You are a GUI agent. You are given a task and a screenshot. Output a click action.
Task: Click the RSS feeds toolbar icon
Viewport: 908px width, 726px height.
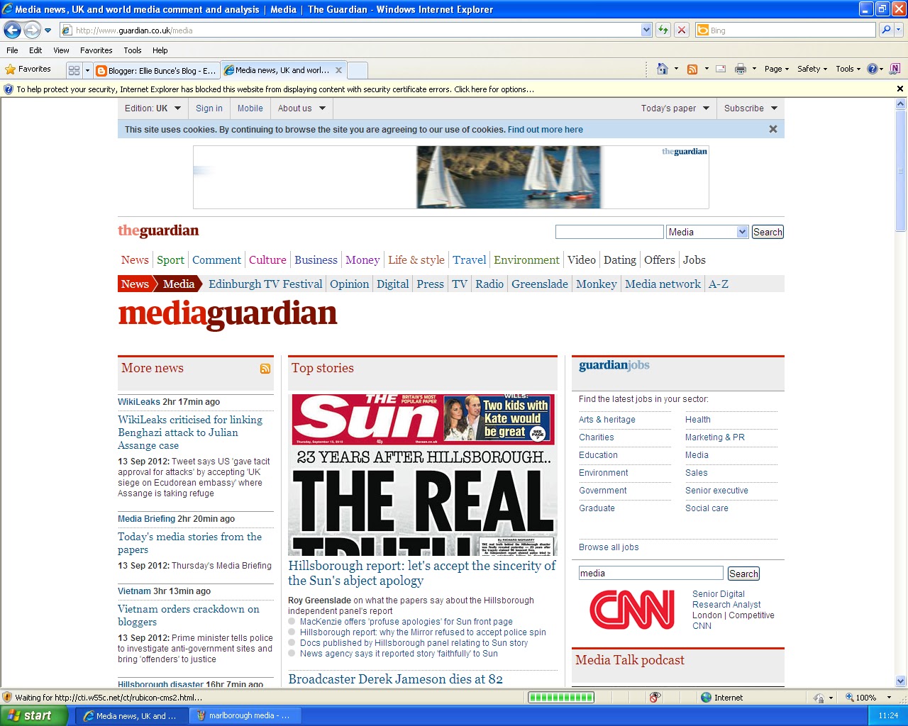click(692, 69)
